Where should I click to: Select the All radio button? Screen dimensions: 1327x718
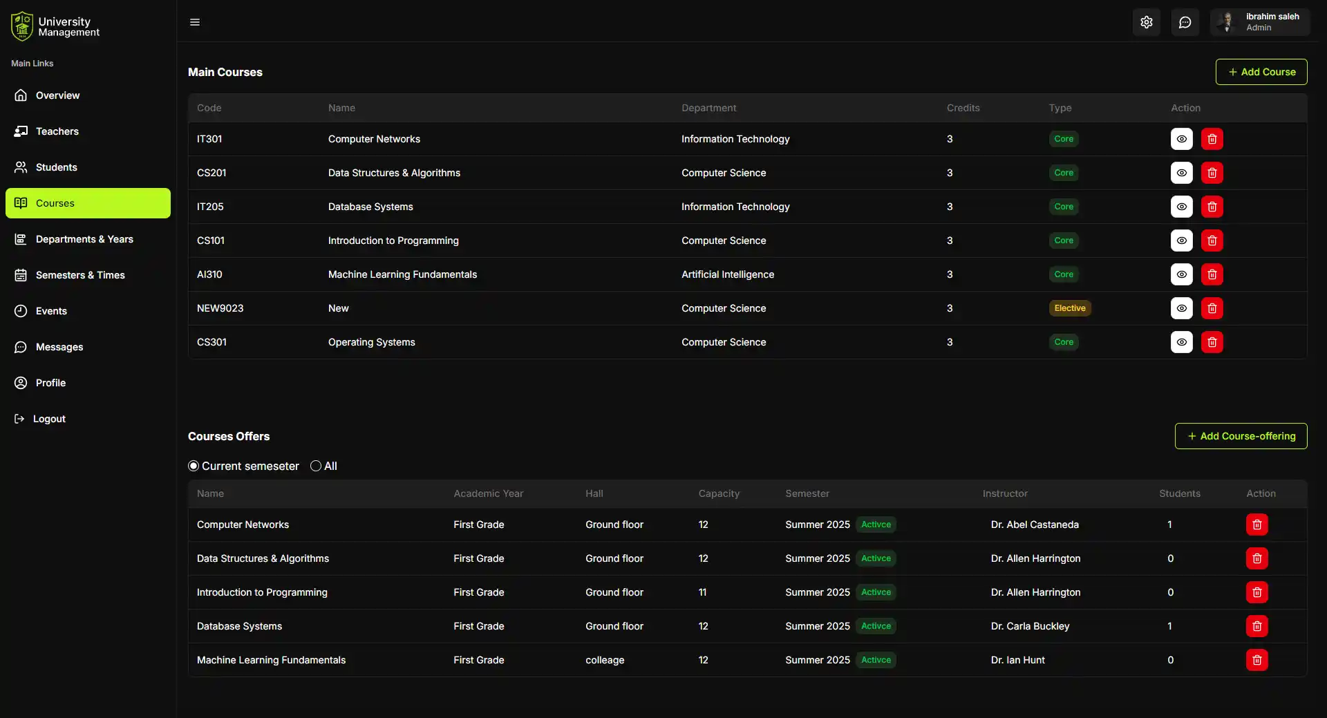[x=316, y=466]
